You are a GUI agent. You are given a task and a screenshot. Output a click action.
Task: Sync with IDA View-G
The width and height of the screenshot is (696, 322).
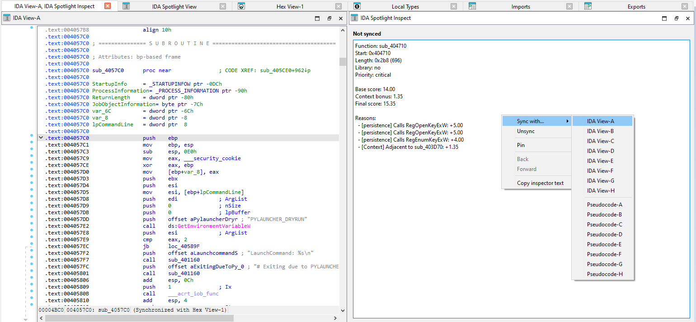(602, 181)
